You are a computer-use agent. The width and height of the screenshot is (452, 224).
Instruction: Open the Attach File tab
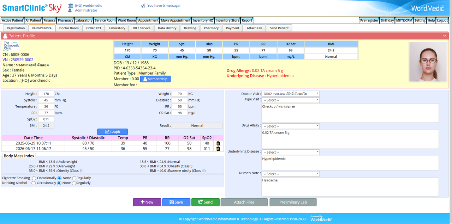255,28
